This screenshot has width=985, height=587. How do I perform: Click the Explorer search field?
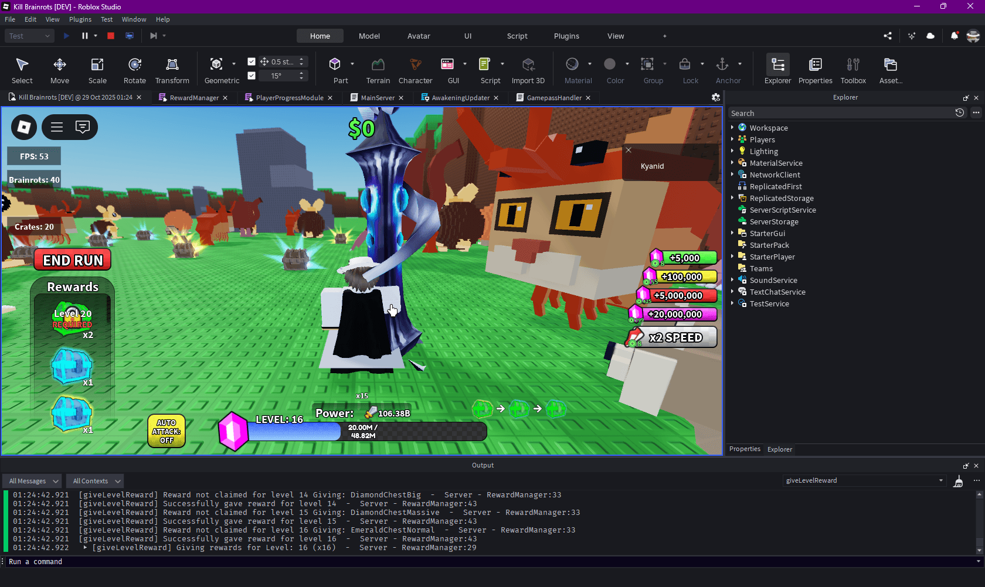coord(840,113)
